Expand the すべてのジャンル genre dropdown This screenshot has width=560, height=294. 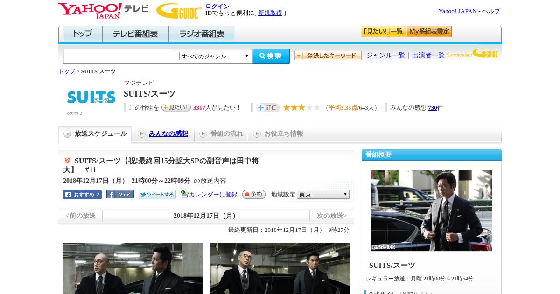(x=215, y=56)
